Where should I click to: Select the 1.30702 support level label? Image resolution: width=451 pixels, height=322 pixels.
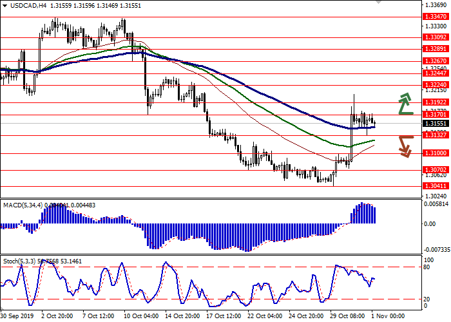tap(434, 170)
